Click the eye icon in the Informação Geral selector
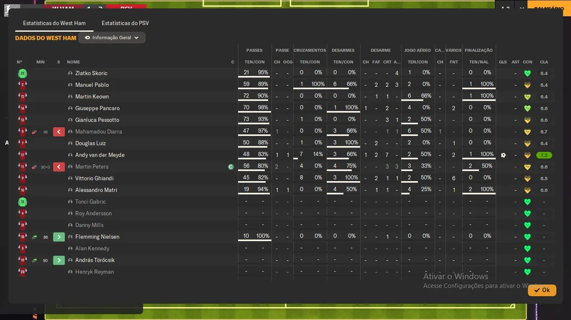The width and height of the screenshot is (571, 320). [x=87, y=38]
